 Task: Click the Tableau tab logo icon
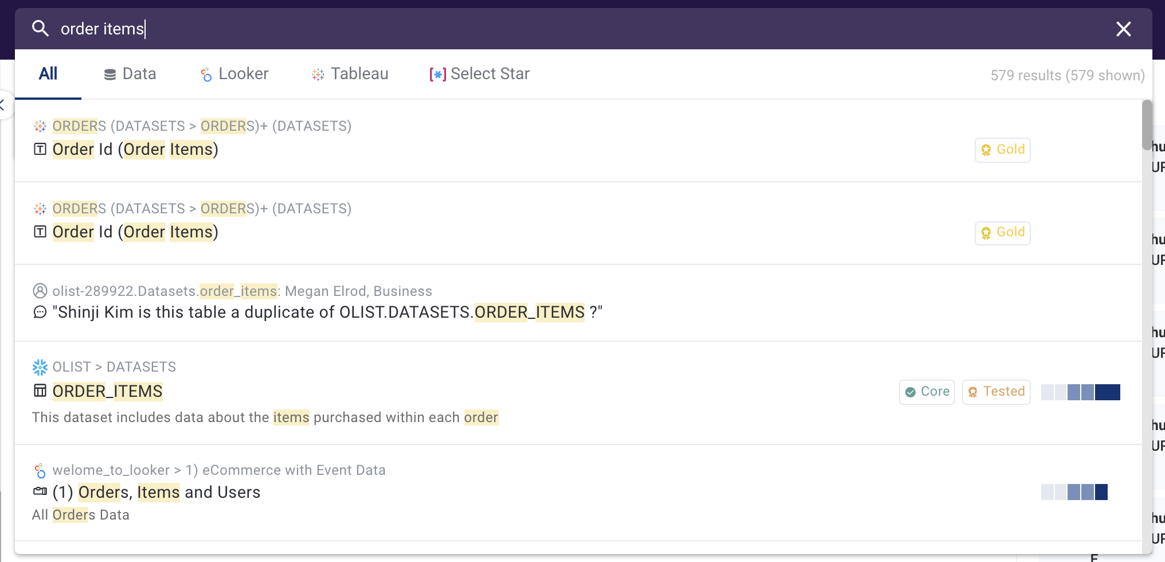tap(318, 75)
